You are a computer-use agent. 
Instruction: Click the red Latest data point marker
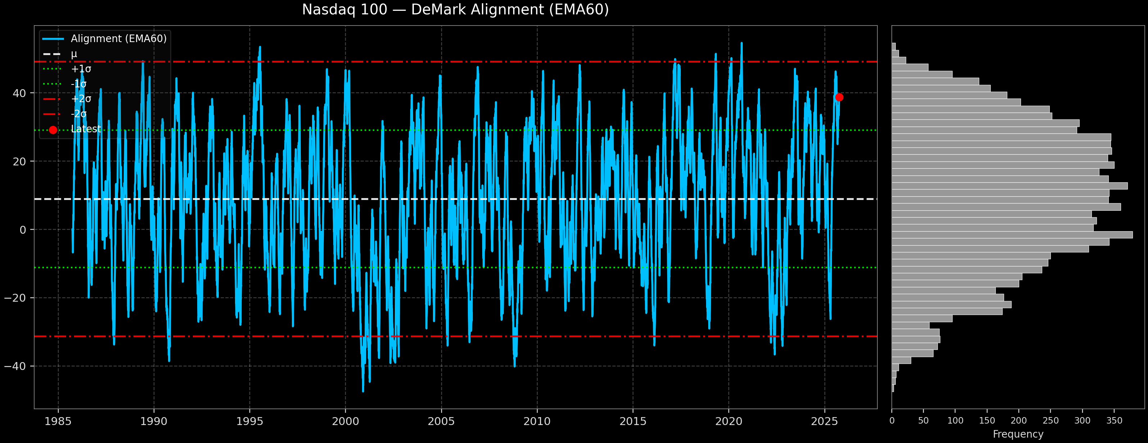pos(839,97)
